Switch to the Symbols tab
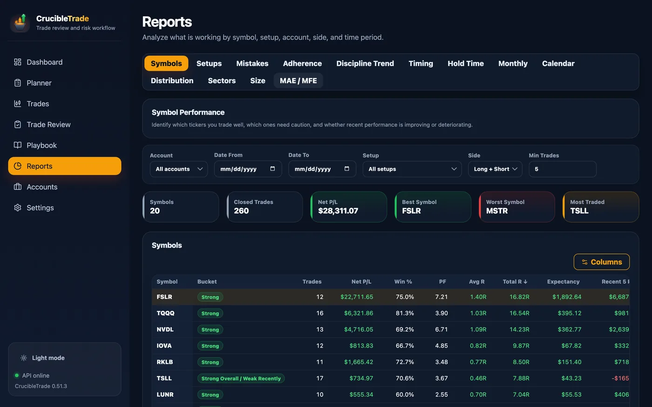Screen dimensions: 652x407 [166, 63]
